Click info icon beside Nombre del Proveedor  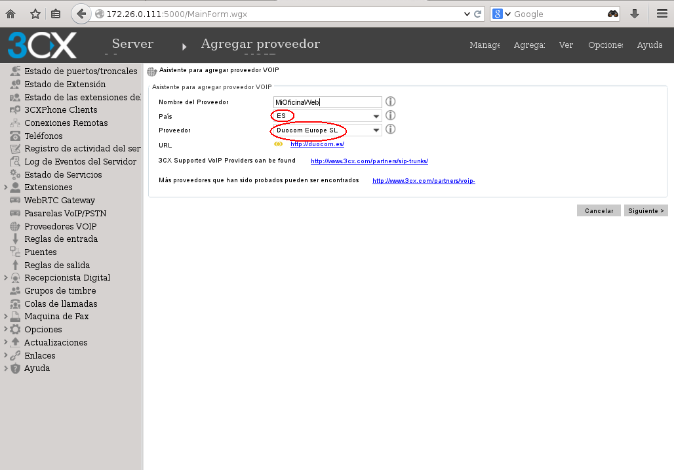390,102
